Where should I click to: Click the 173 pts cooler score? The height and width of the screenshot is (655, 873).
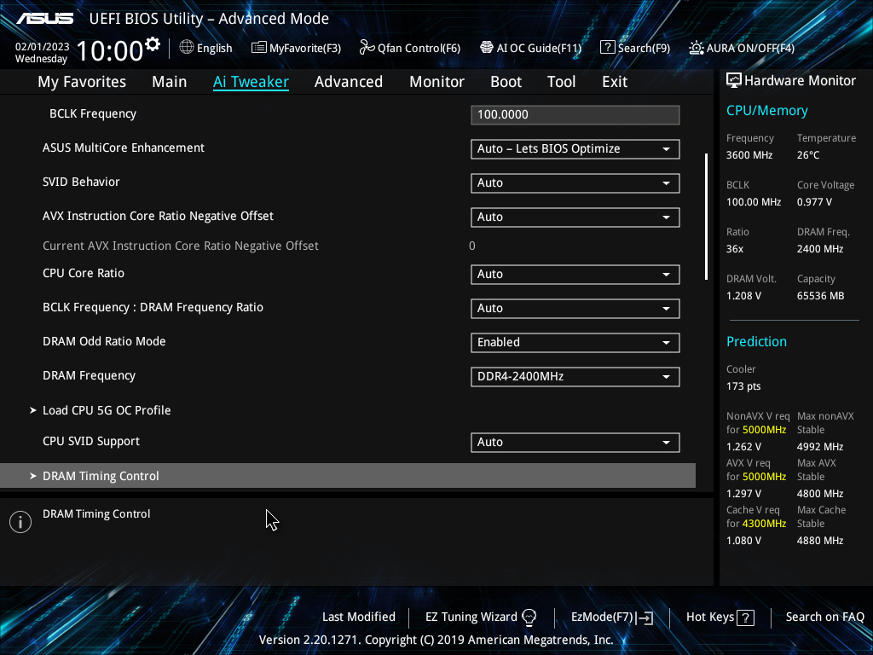[x=743, y=386]
